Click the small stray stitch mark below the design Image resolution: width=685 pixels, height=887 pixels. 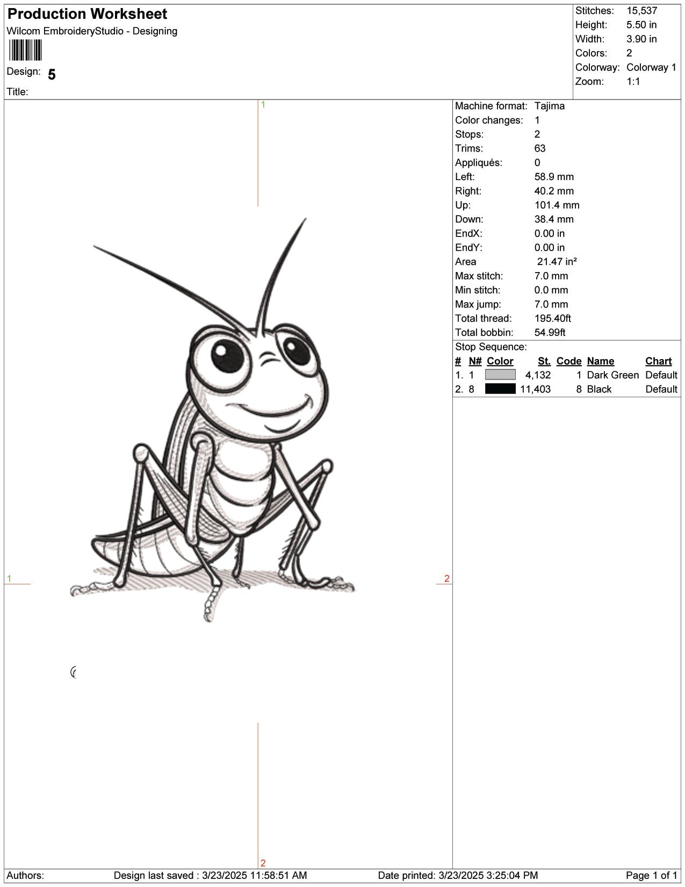click(x=74, y=672)
